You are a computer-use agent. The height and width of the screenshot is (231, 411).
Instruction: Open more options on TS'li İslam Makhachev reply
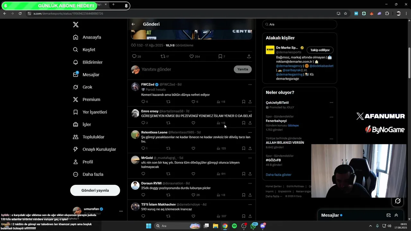point(250,204)
